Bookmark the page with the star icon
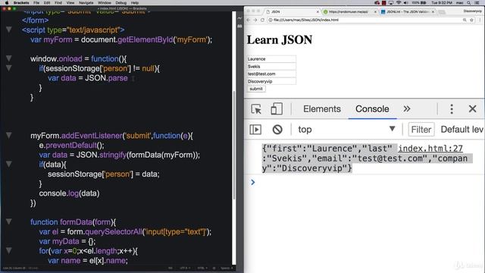Image resolution: width=485 pixels, height=273 pixels. click(x=471, y=20)
